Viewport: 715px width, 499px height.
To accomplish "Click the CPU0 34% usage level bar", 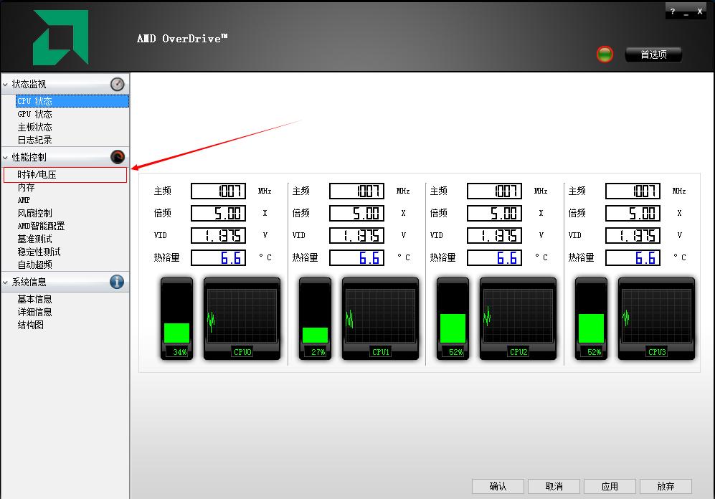I will pos(176,332).
